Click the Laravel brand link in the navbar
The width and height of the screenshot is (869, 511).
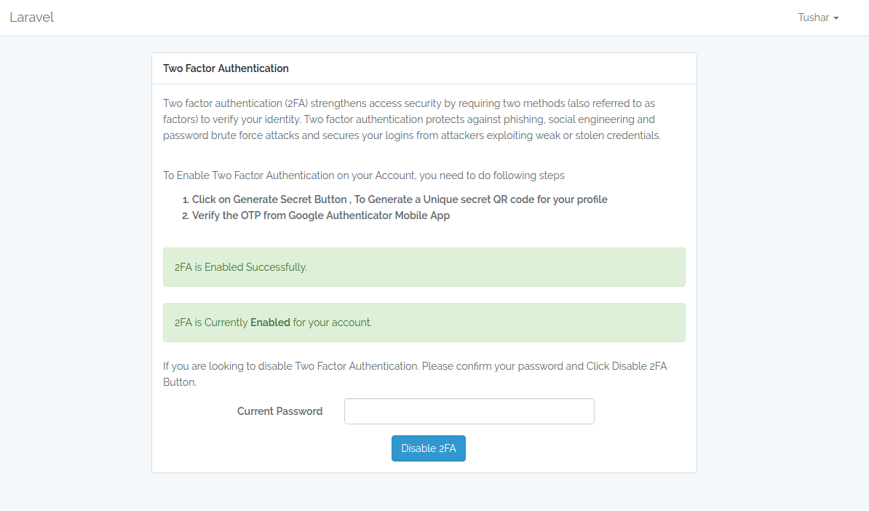coord(31,17)
